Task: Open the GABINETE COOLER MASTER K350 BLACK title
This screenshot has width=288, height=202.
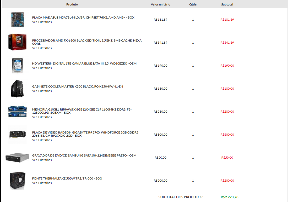Action: (x=78, y=86)
